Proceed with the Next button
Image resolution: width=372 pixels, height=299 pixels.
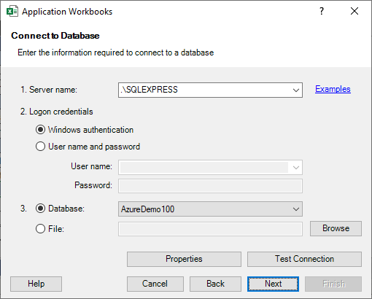click(x=273, y=284)
